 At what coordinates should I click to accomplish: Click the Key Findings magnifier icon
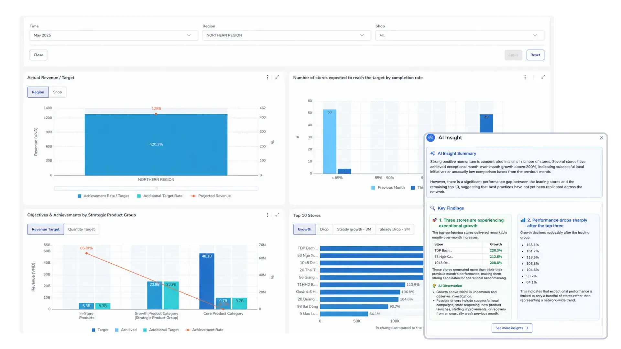(x=433, y=208)
